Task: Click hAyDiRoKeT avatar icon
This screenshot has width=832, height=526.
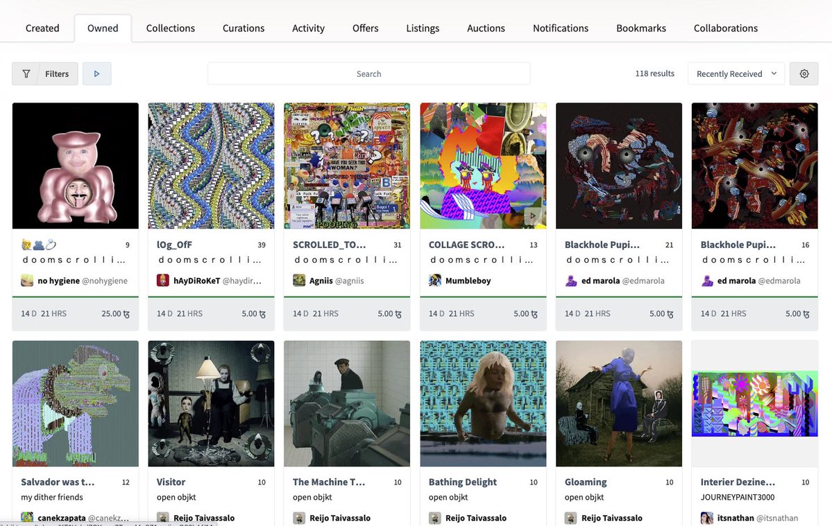Action: 163,280
